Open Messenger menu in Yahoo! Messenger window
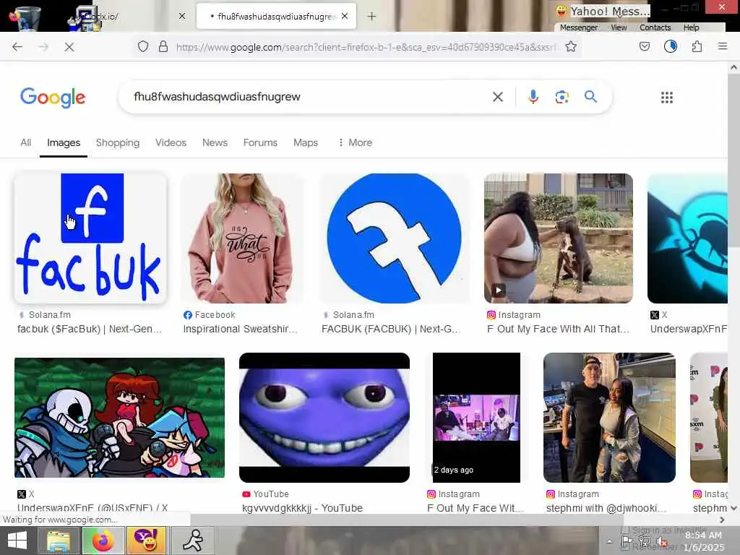This screenshot has width=740, height=555. [579, 27]
